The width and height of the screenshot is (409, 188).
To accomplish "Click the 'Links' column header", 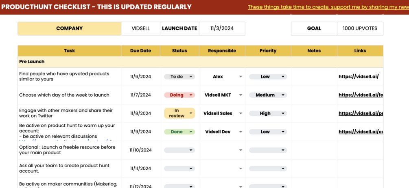I will point(360,51).
